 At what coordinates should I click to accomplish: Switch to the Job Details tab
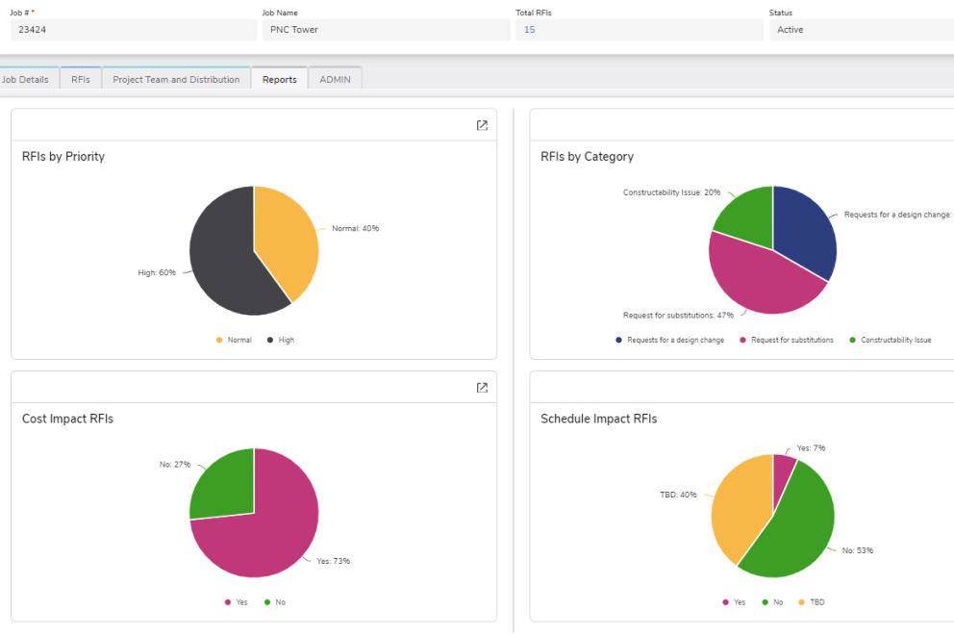26,80
